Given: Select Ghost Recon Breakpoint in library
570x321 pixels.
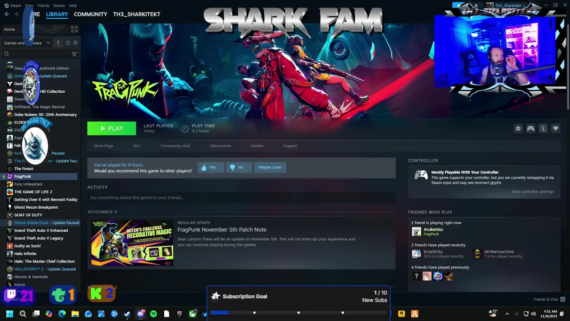Looking at the screenshot, I should pyautogui.click(x=36, y=207).
